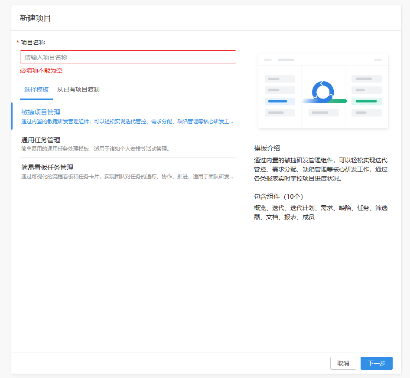Open the 从已有项目复制 tab
Viewport: 410px width, 378px height.
tap(78, 89)
